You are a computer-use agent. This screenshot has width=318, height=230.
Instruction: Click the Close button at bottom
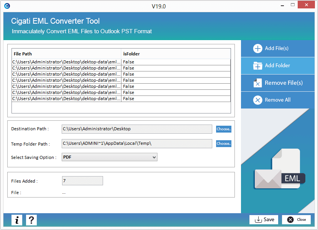pos(296,219)
